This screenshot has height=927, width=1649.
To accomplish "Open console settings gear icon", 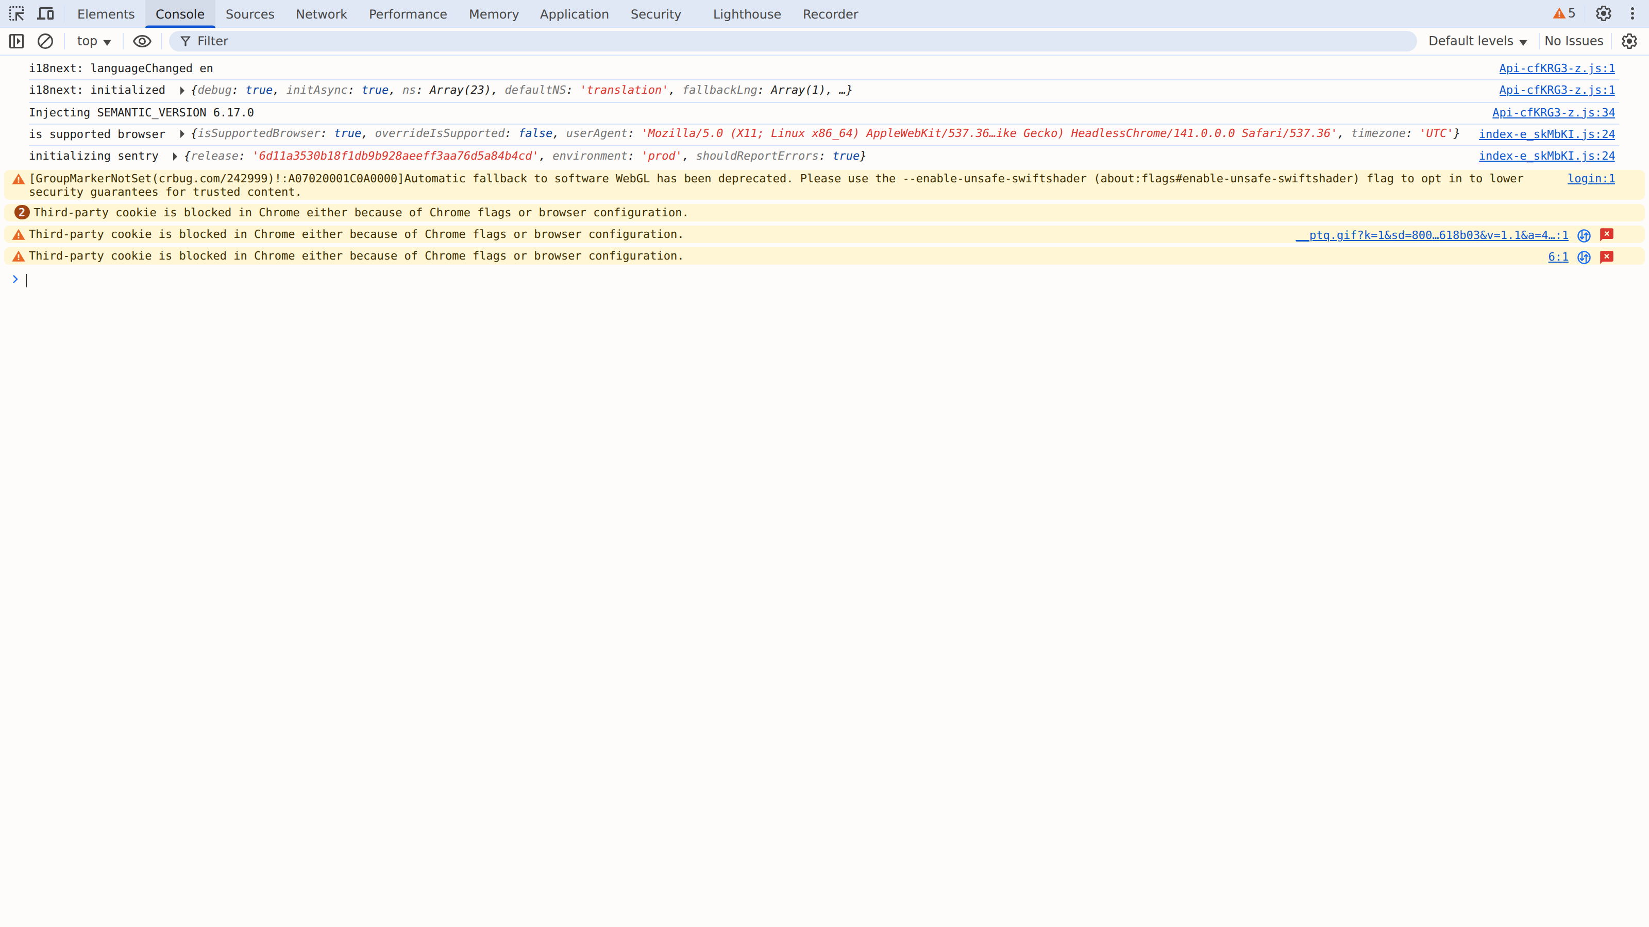I will [1629, 41].
